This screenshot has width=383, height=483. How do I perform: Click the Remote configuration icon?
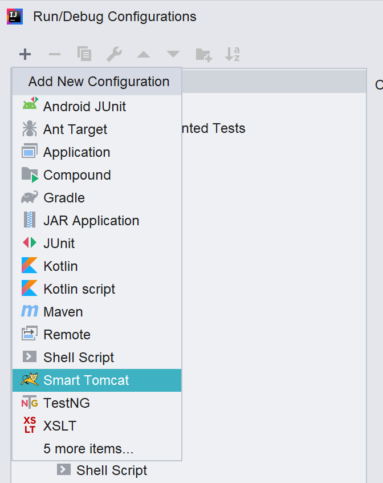tap(30, 333)
